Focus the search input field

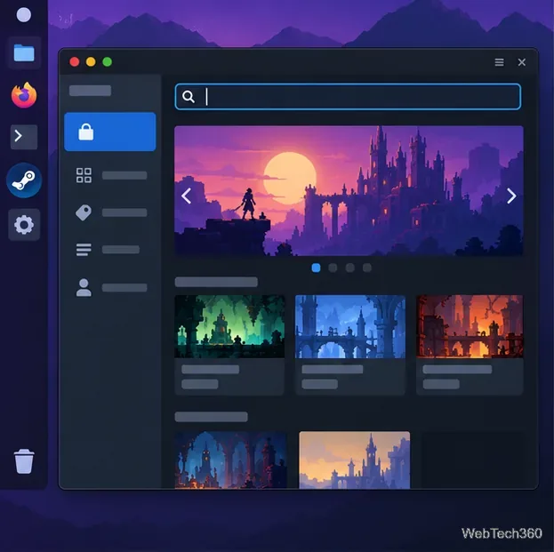pos(348,96)
